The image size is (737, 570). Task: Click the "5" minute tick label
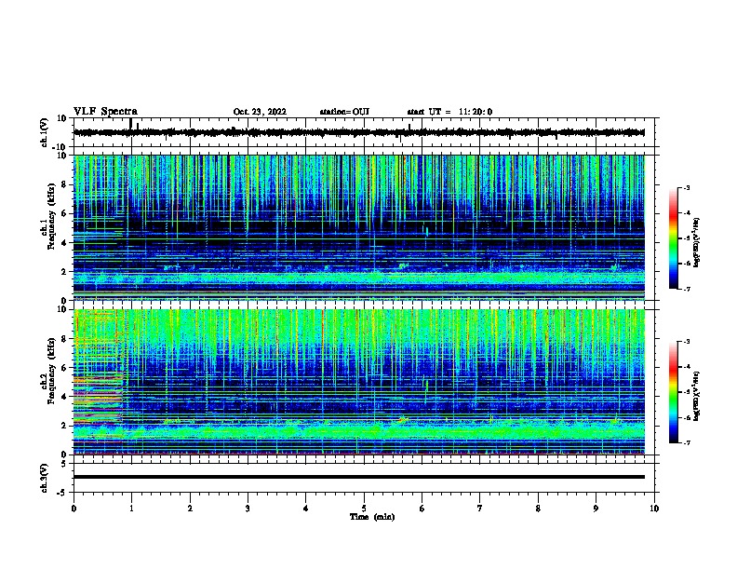[x=364, y=509]
